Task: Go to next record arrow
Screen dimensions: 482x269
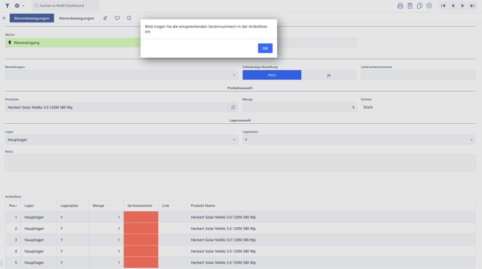Action: (463, 6)
